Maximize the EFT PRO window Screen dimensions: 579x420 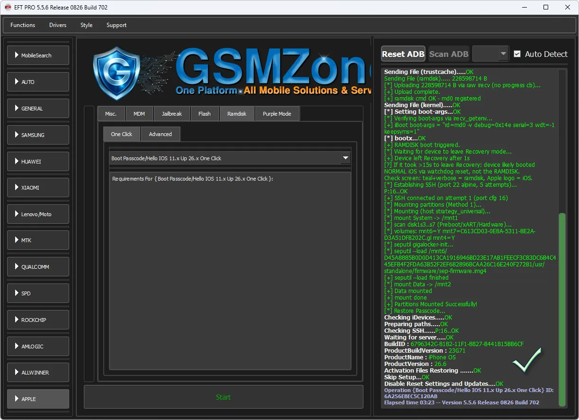(x=546, y=7)
